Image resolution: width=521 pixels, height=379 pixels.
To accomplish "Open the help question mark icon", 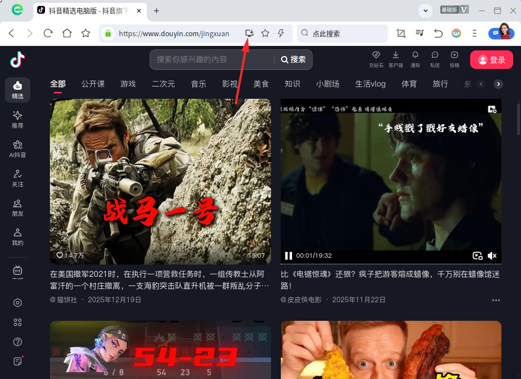I will pyautogui.click(x=18, y=342).
